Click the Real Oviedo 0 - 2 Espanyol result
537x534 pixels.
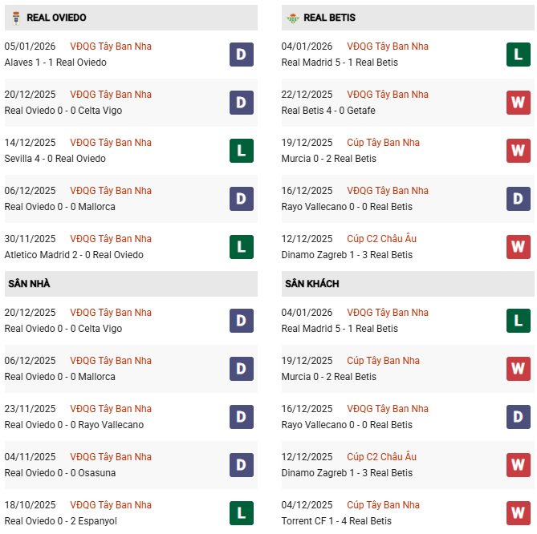click(60, 521)
